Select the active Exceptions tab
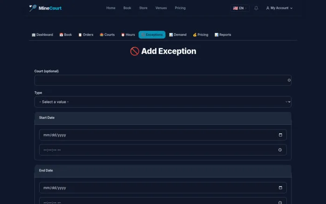 (152, 35)
